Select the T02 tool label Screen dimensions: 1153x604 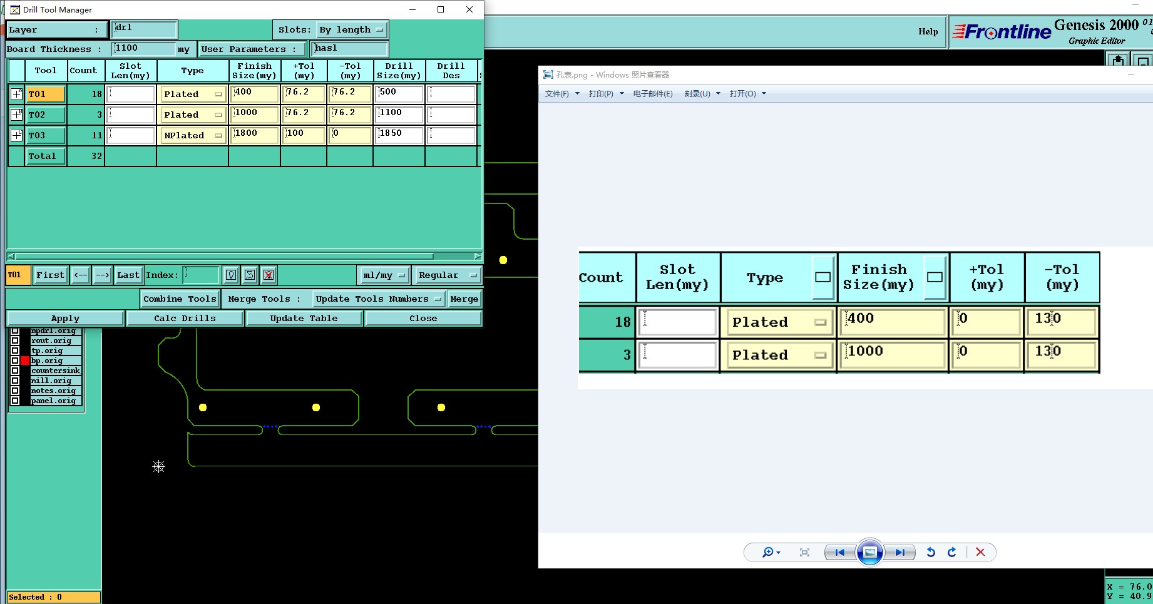[x=45, y=115]
